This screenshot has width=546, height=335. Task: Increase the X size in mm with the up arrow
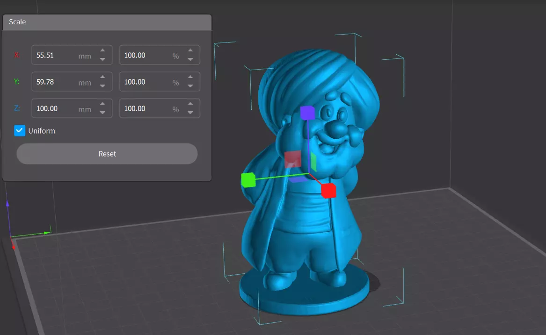coord(102,50)
